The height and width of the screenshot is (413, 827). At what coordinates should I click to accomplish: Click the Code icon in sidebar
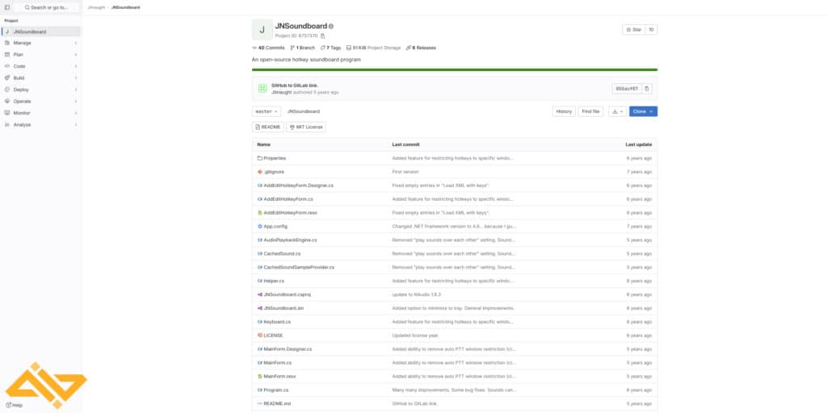click(7, 66)
